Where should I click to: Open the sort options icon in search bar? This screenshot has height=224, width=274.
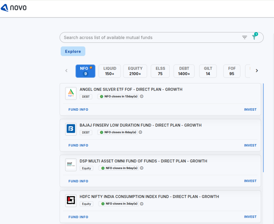[245, 38]
